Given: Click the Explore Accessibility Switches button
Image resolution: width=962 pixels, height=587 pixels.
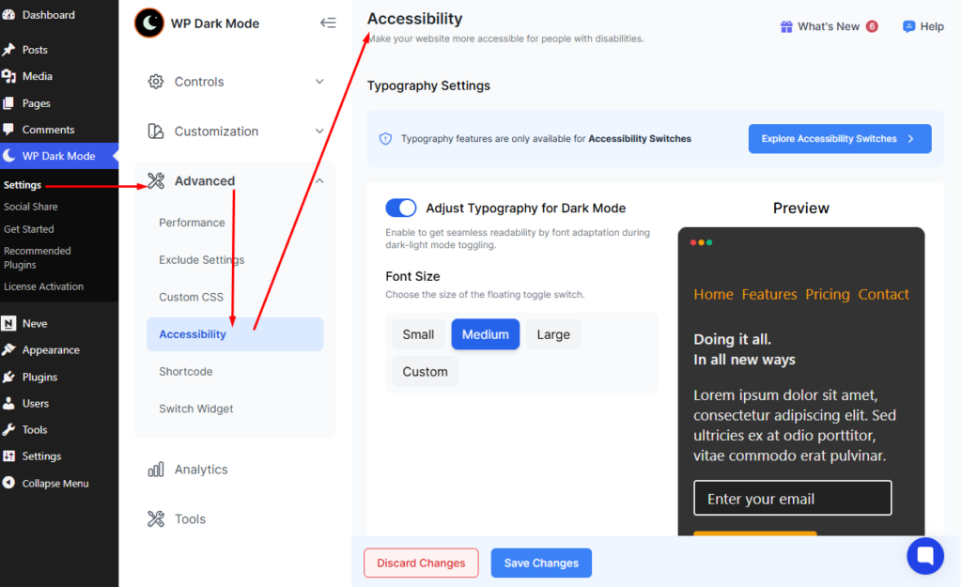Looking at the screenshot, I should [x=840, y=139].
